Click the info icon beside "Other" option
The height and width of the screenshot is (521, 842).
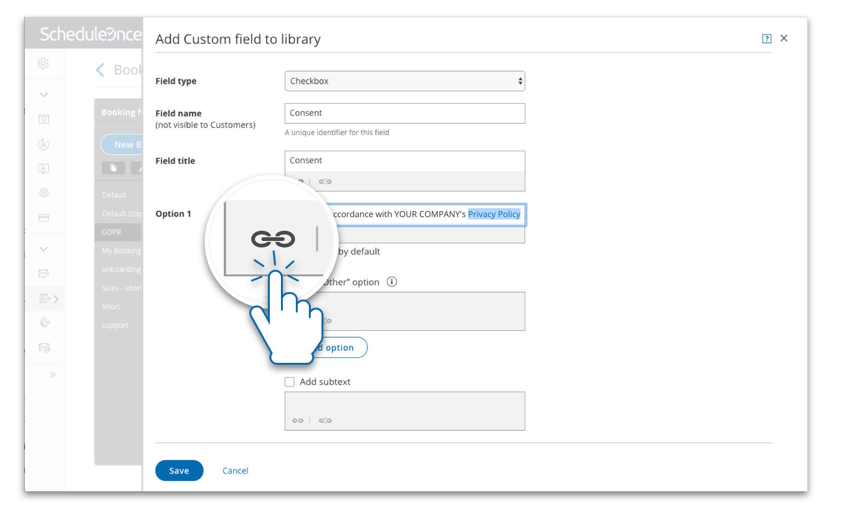[x=392, y=282]
